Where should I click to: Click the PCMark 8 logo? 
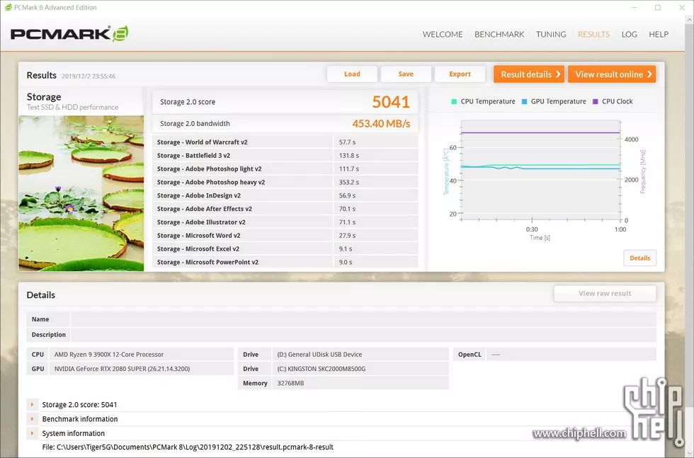click(69, 34)
